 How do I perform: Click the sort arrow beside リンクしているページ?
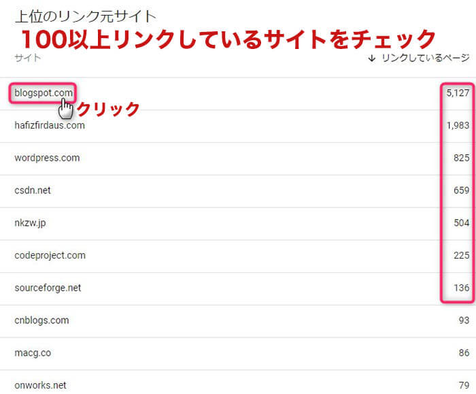tap(371, 58)
